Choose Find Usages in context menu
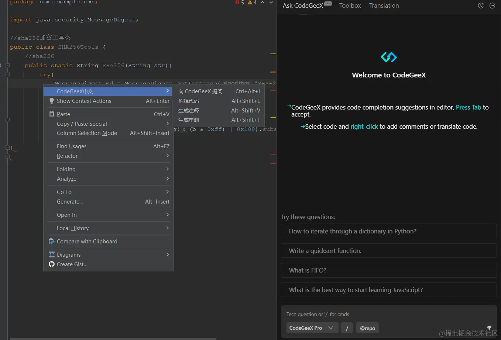This screenshot has height=340, width=501. pos(109,146)
